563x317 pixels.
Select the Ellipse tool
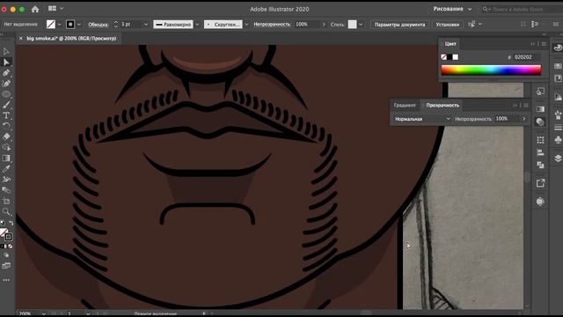point(6,94)
